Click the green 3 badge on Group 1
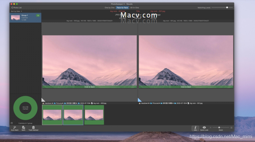This screenshot has height=142, width=255. pos(38,15)
